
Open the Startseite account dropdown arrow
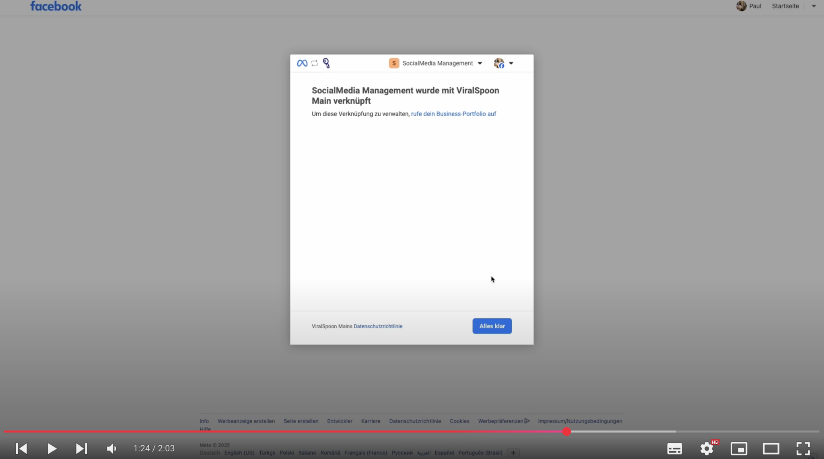(x=814, y=6)
